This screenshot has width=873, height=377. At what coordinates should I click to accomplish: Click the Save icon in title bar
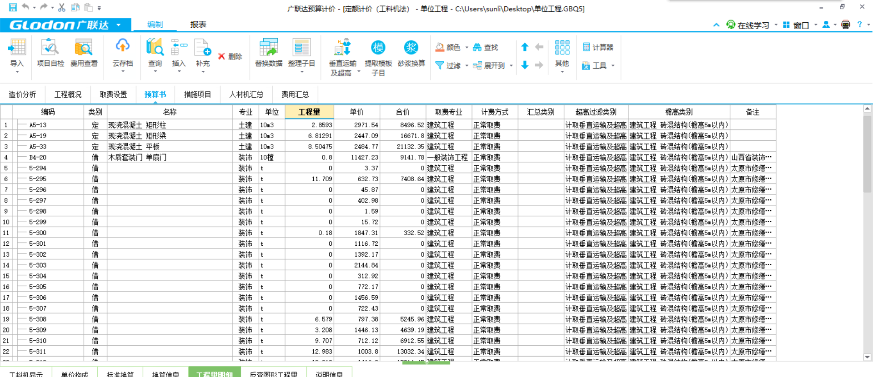(x=13, y=7)
